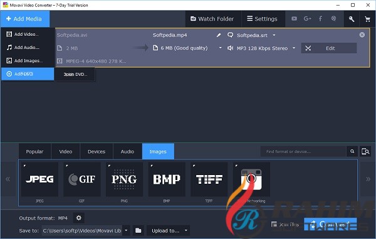Click the Edit button with scissors
The width and height of the screenshot is (376, 239).
329,48
